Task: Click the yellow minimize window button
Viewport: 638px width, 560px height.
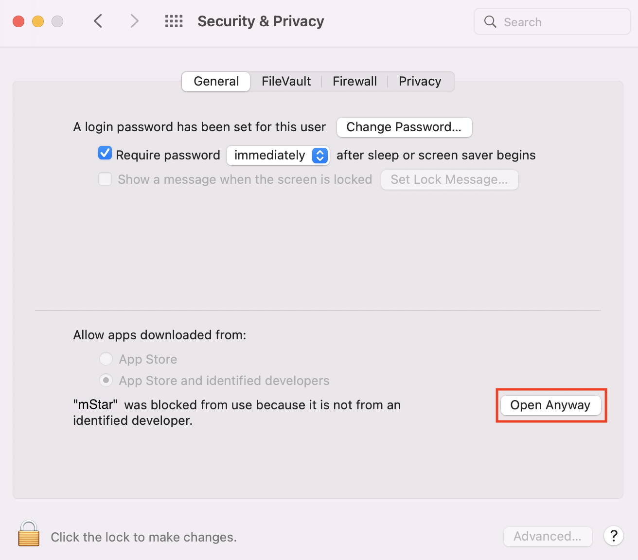Action: 38,21
